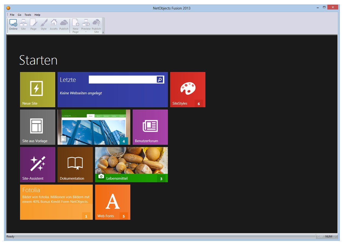Open the Tools menu
Viewport: 346px width, 247px height.
[x=28, y=15]
